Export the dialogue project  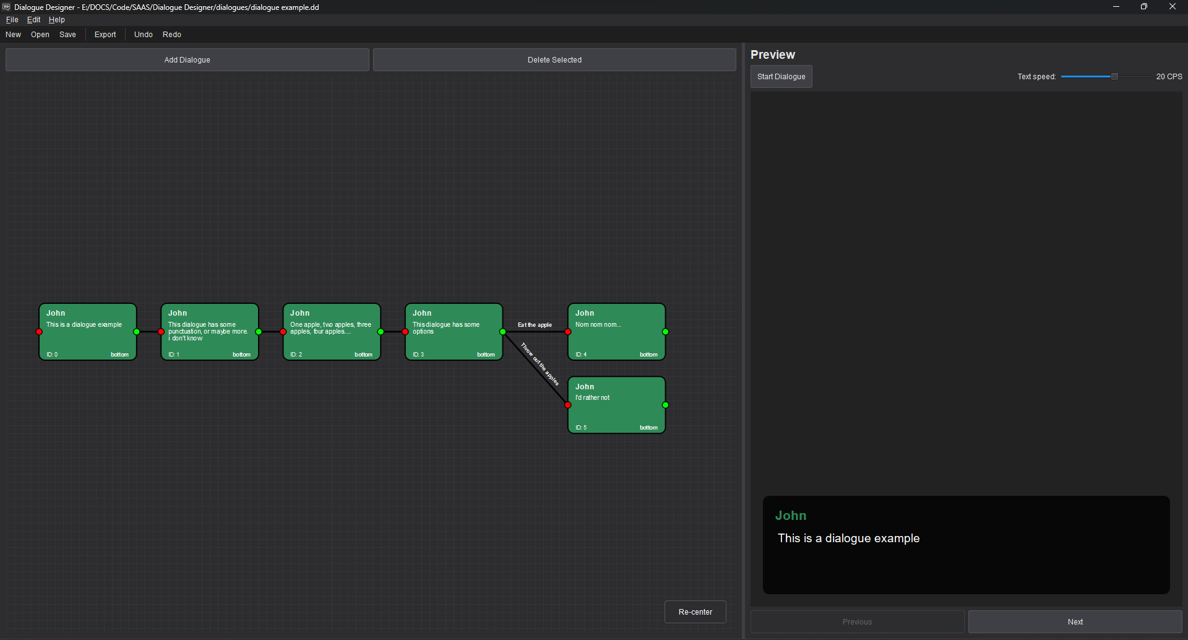pyautogui.click(x=105, y=34)
